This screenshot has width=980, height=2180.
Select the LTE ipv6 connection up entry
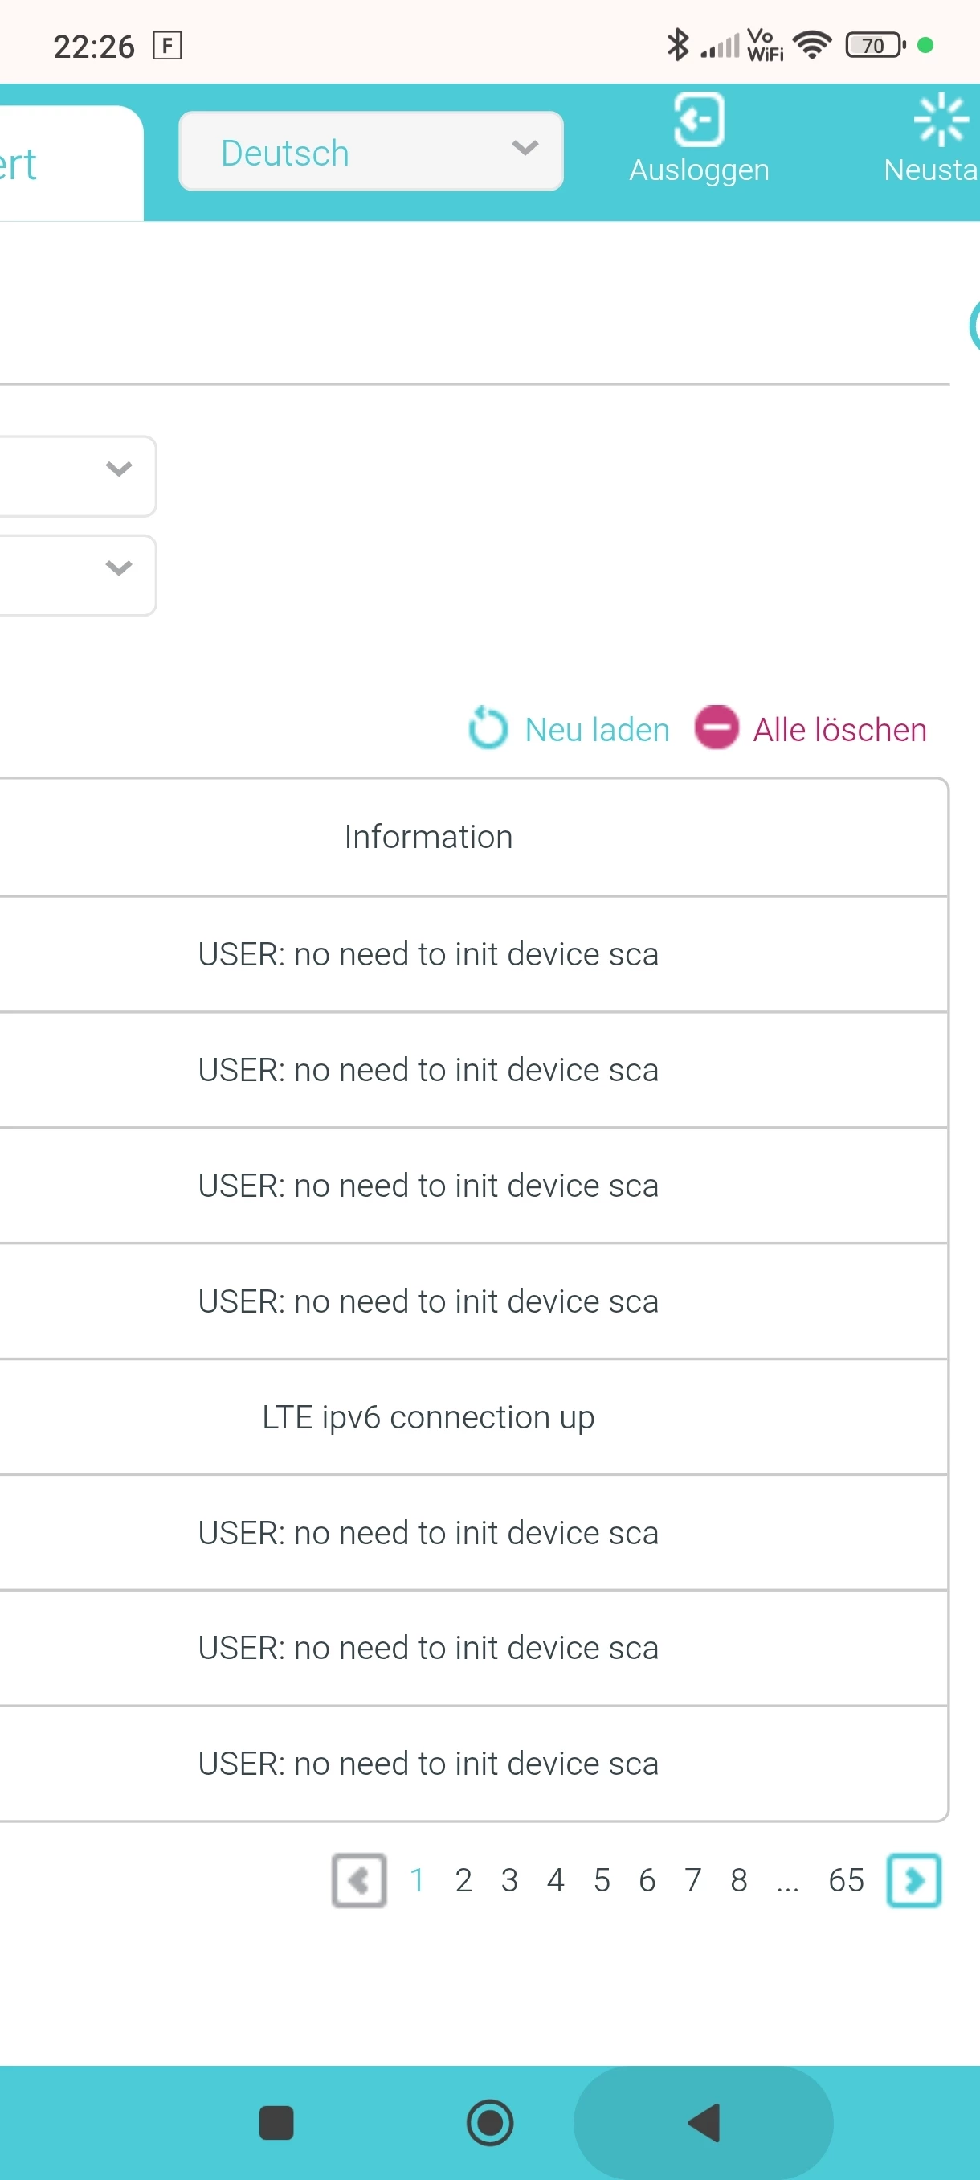428,1416
